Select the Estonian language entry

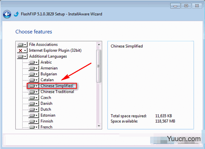tap(48, 115)
